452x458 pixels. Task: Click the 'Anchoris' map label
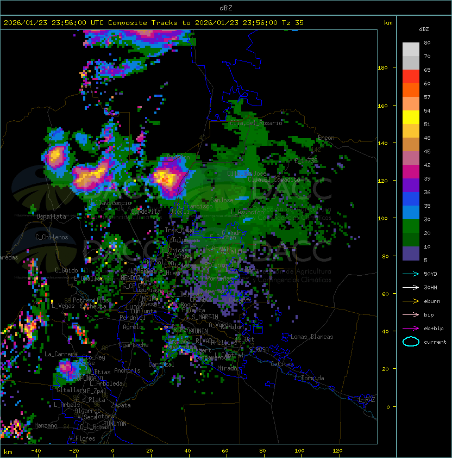point(127,370)
